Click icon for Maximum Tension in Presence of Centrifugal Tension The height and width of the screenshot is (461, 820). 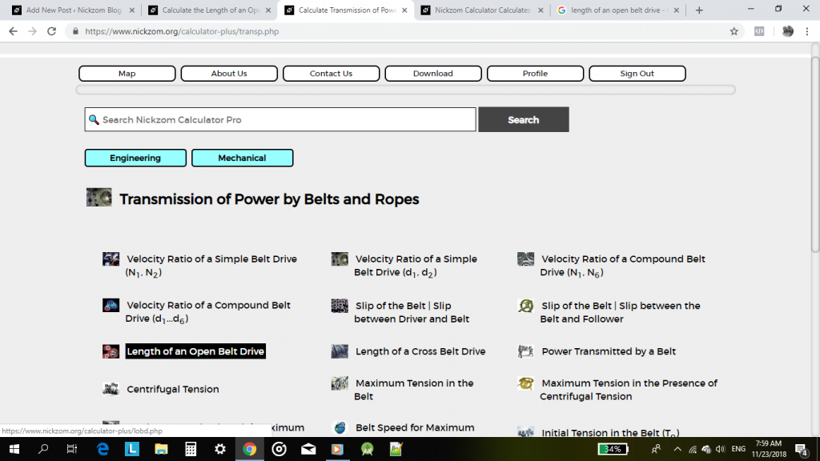point(525,383)
